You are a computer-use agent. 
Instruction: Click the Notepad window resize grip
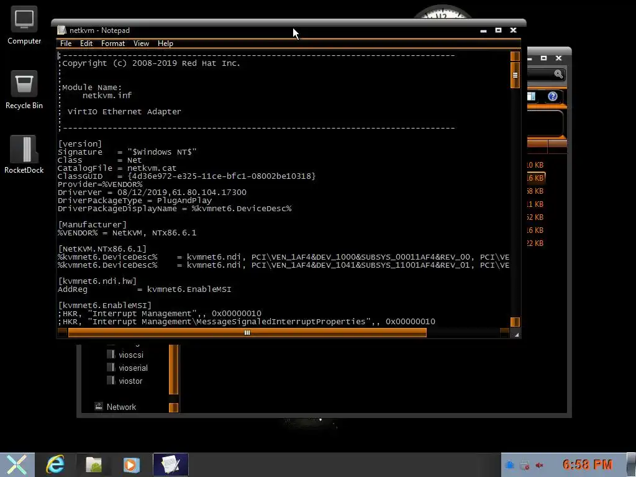point(516,334)
